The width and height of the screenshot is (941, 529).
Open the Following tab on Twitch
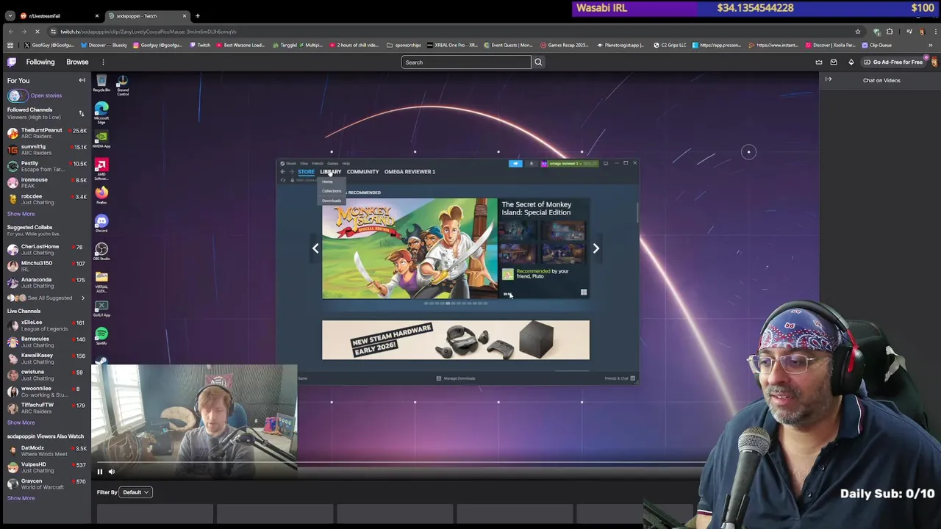tap(40, 62)
